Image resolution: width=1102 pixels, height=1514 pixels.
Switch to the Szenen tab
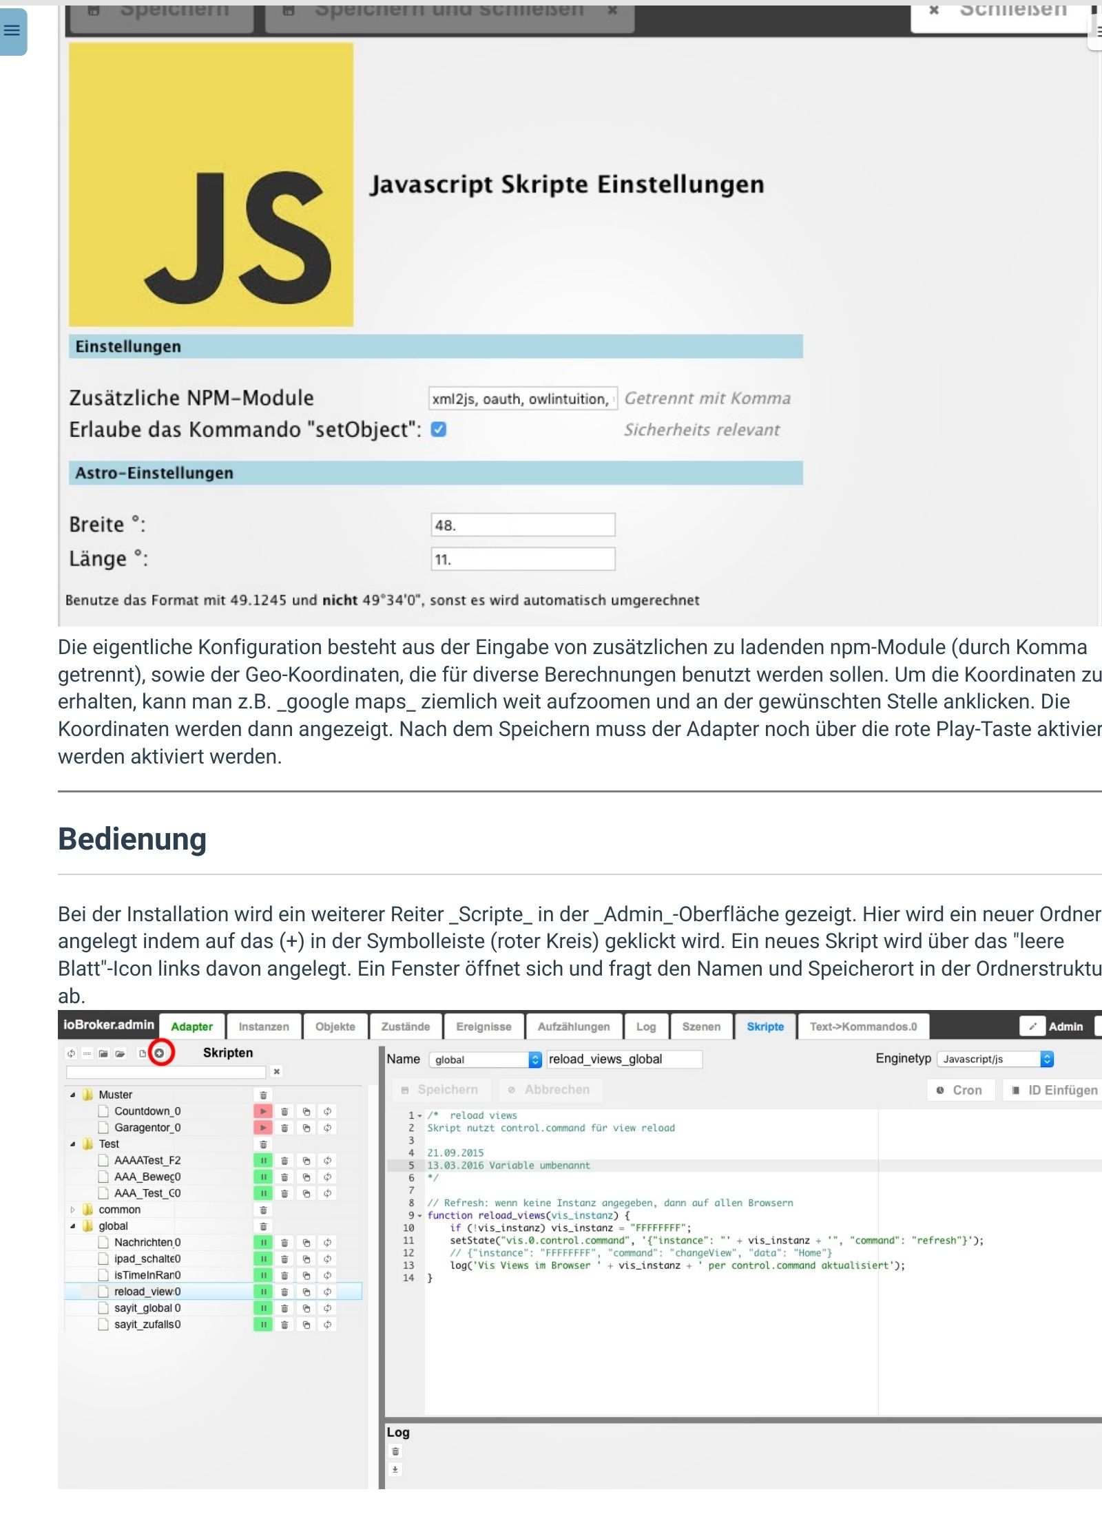tap(701, 1027)
